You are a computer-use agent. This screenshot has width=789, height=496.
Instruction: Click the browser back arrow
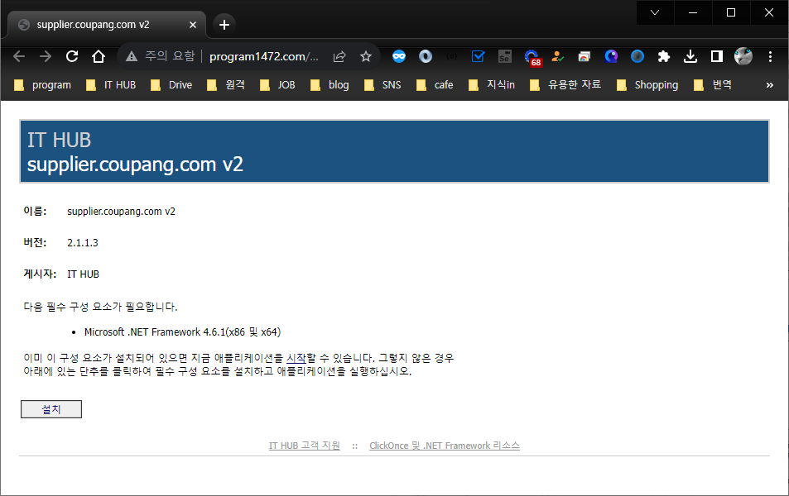coord(19,57)
